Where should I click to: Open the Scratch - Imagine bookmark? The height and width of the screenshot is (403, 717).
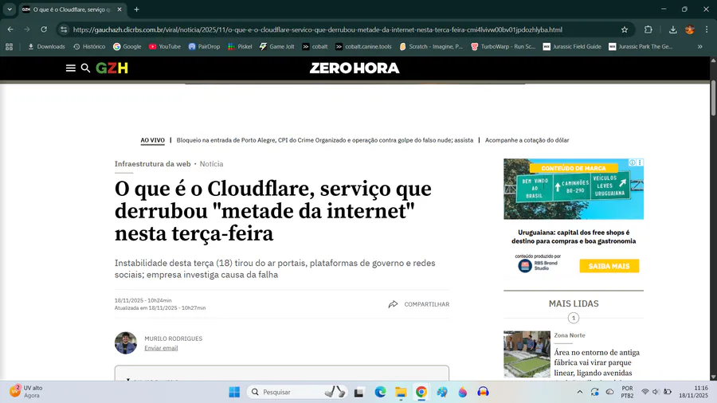(431, 47)
